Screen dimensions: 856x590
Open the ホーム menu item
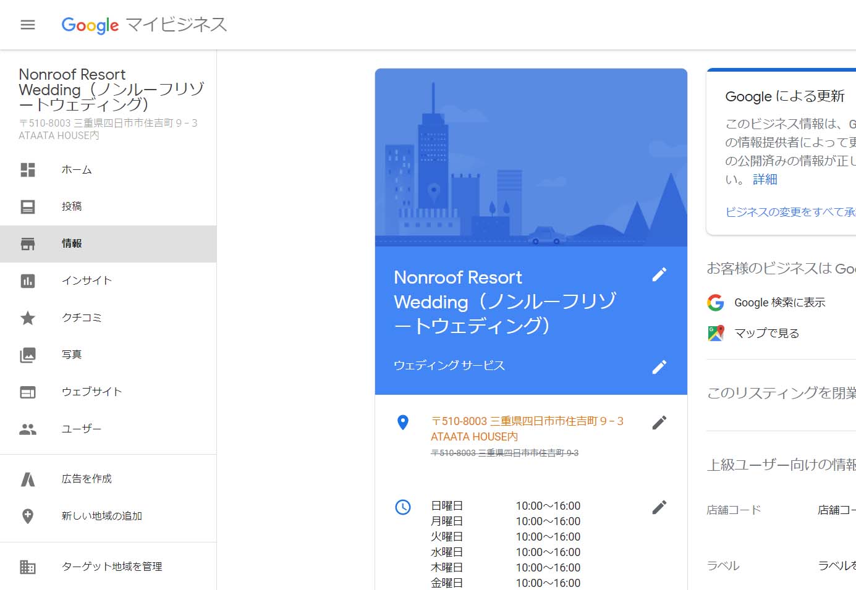tap(108, 170)
